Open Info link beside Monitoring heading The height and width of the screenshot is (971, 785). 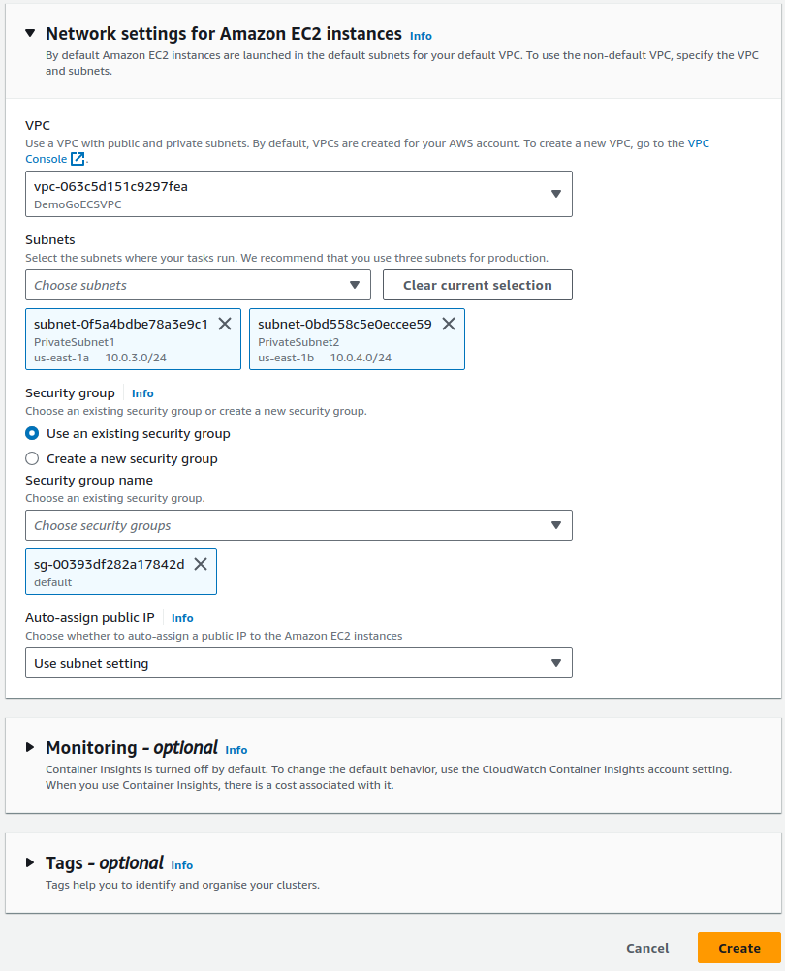235,750
